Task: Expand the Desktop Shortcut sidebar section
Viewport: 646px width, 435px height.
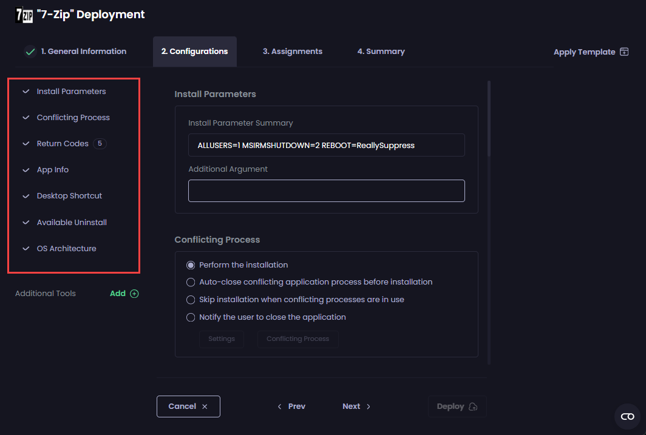Action: click(25, 196)
